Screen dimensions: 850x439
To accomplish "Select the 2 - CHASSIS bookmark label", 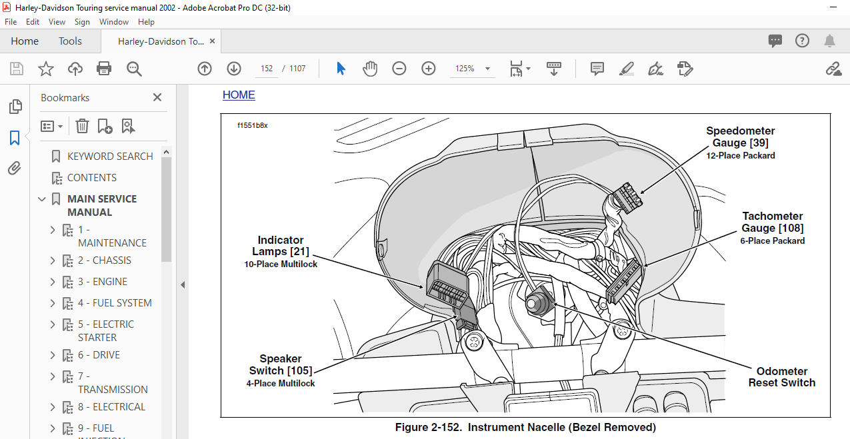I will click(105, 260).
